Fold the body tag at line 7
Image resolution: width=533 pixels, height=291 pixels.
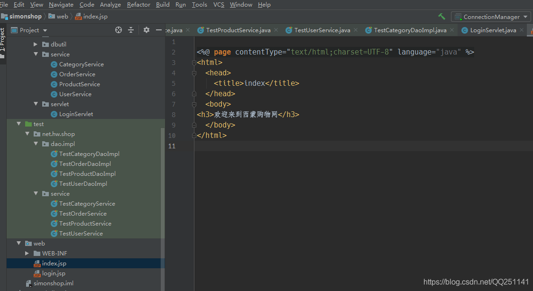point(194,104)
